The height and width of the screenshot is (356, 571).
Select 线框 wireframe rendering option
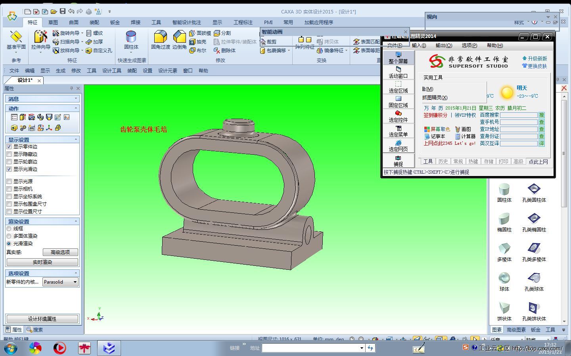pyautogui.click(x=9, y=229)
